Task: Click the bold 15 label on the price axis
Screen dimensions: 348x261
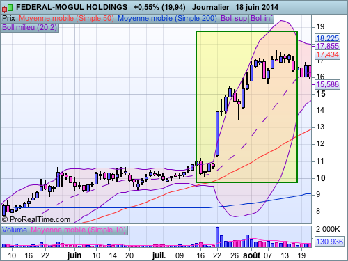Action: click(321, 94)
